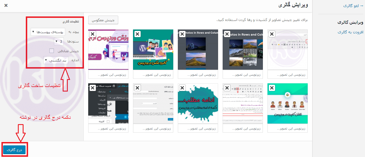This screenshot has width=365, height=157.
Task: Select the two-photo 'Photos in Rows' thumbnail
Action: coord(198,50)
